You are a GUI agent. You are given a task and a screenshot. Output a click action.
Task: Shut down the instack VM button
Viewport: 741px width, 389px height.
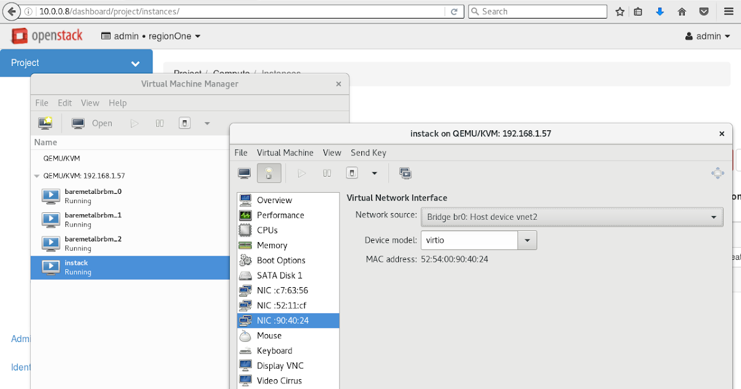(352, 174)
